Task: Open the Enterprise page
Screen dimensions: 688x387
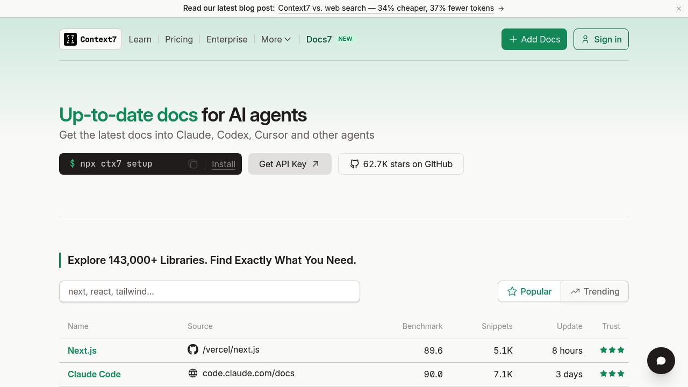Action: pyautogui.click(x=227, y=39)
